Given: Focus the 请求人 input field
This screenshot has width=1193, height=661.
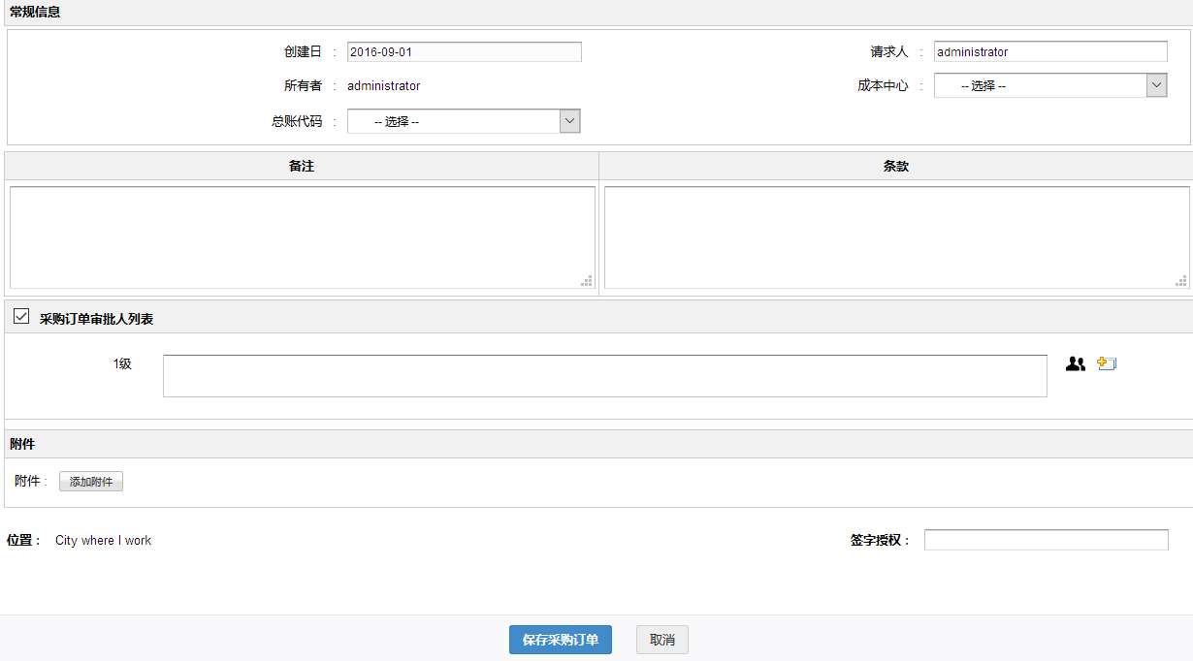Looking at the screenshot, I should (x=1049, y=52).
